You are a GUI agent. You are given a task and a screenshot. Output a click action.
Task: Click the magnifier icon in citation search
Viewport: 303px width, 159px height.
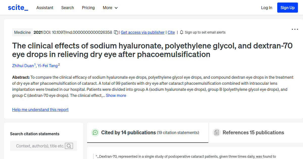pyautogui.click(x=69, y=146)
